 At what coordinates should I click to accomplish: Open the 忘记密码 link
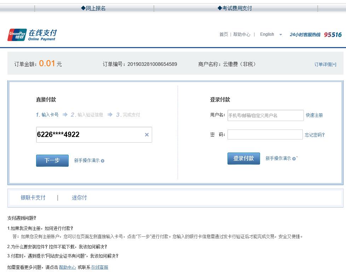[314, 134]
